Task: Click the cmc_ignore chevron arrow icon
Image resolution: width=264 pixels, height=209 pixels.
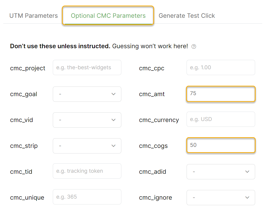Action: (247, 198)
